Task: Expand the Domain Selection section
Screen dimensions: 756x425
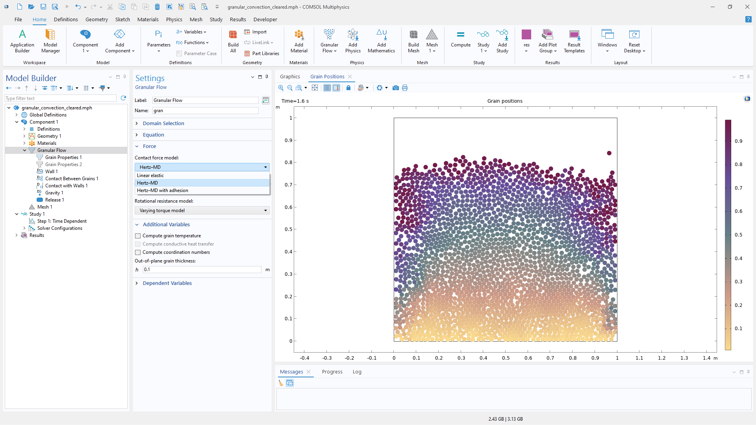Action: [163, 124]
